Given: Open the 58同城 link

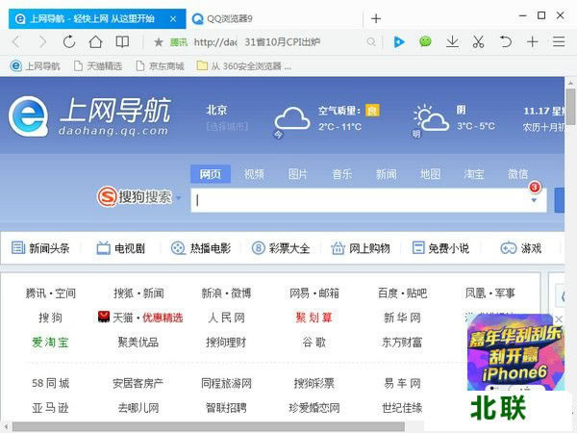Looking at the screenshot, I should (x=50, y=383).
